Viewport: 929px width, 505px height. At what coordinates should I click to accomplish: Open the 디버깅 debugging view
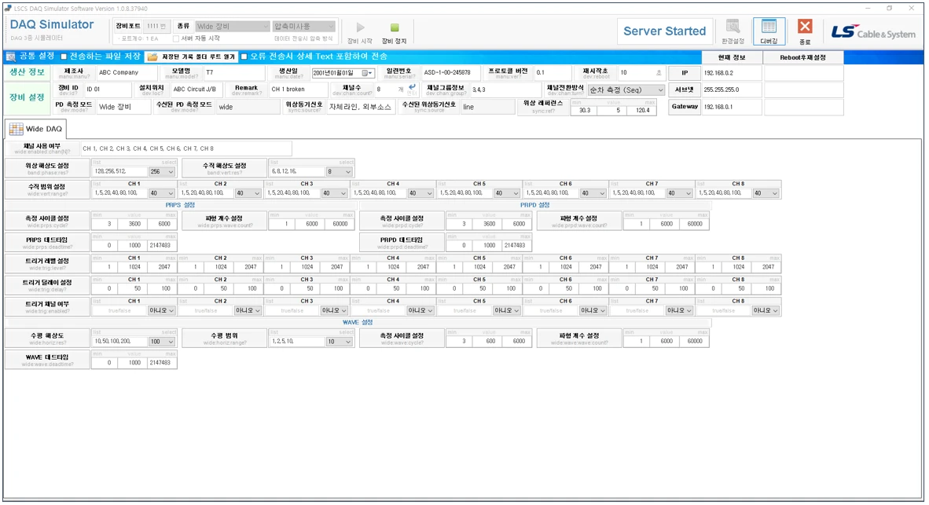[x=769, y=31]
